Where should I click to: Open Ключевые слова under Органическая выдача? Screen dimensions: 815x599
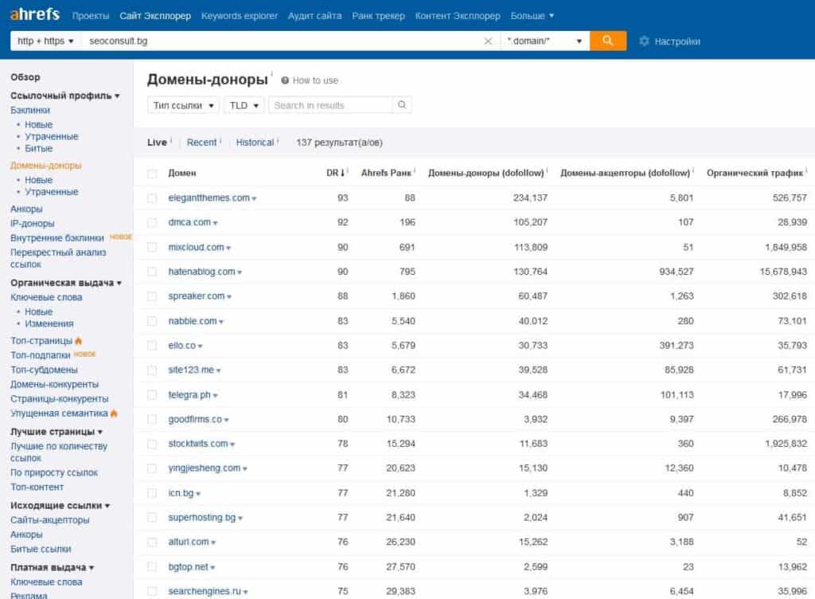coord(46,297)
